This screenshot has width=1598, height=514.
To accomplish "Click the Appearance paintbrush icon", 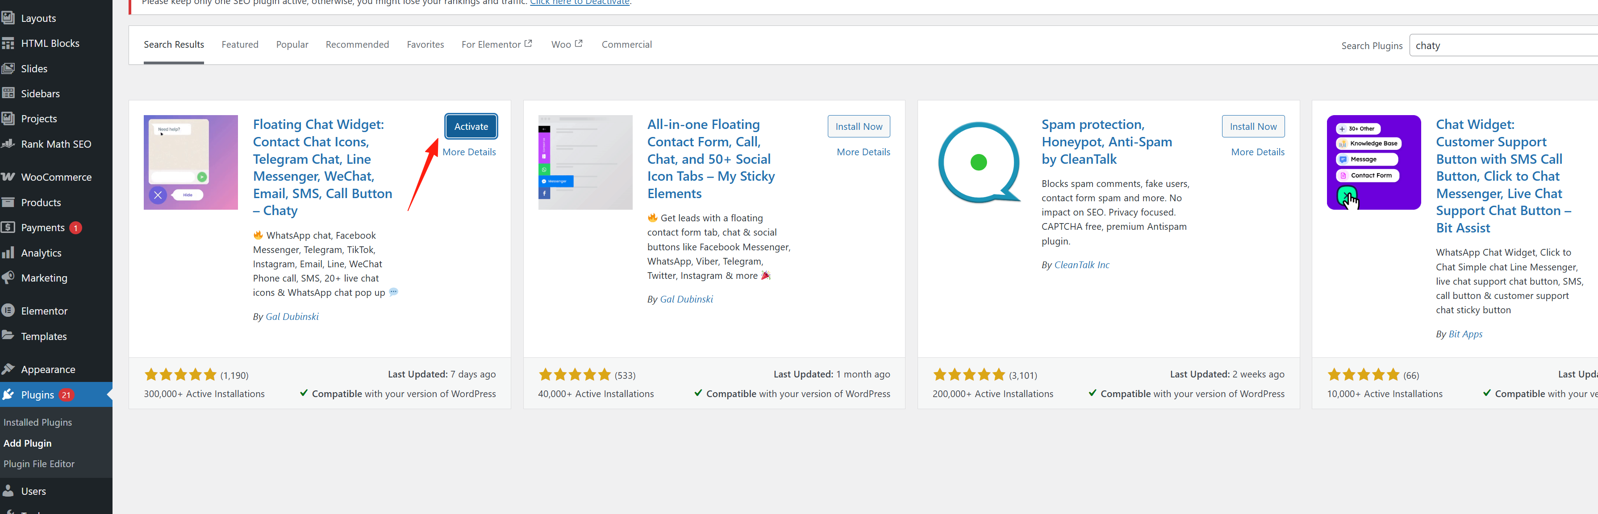I will [x=8, y=369].
